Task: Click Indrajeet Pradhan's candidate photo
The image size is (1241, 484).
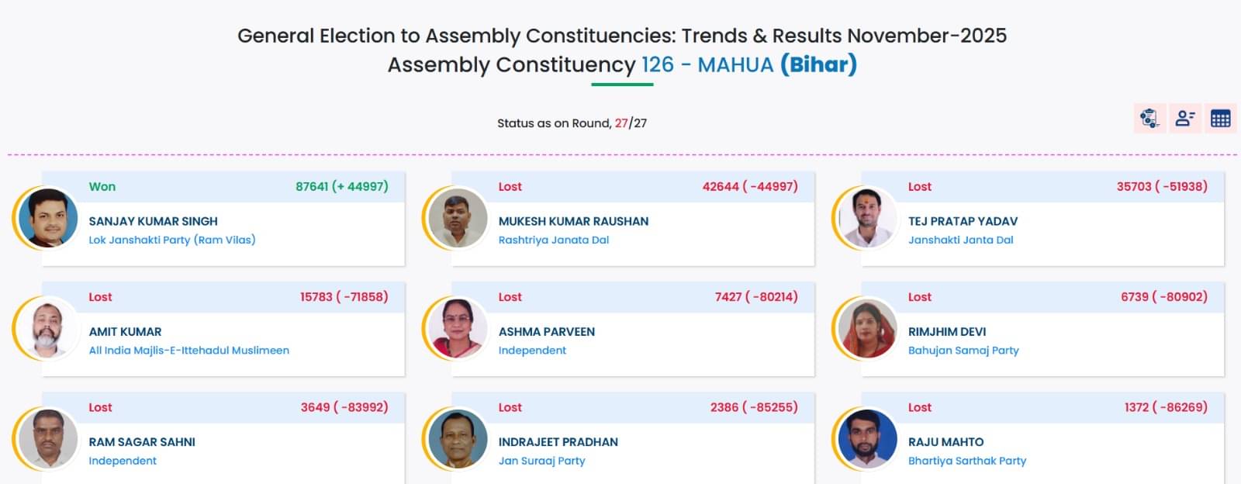Action: [458, 439]
